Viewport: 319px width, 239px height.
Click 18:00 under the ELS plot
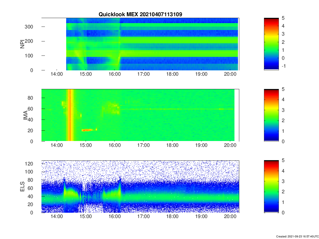click(172, 217)
